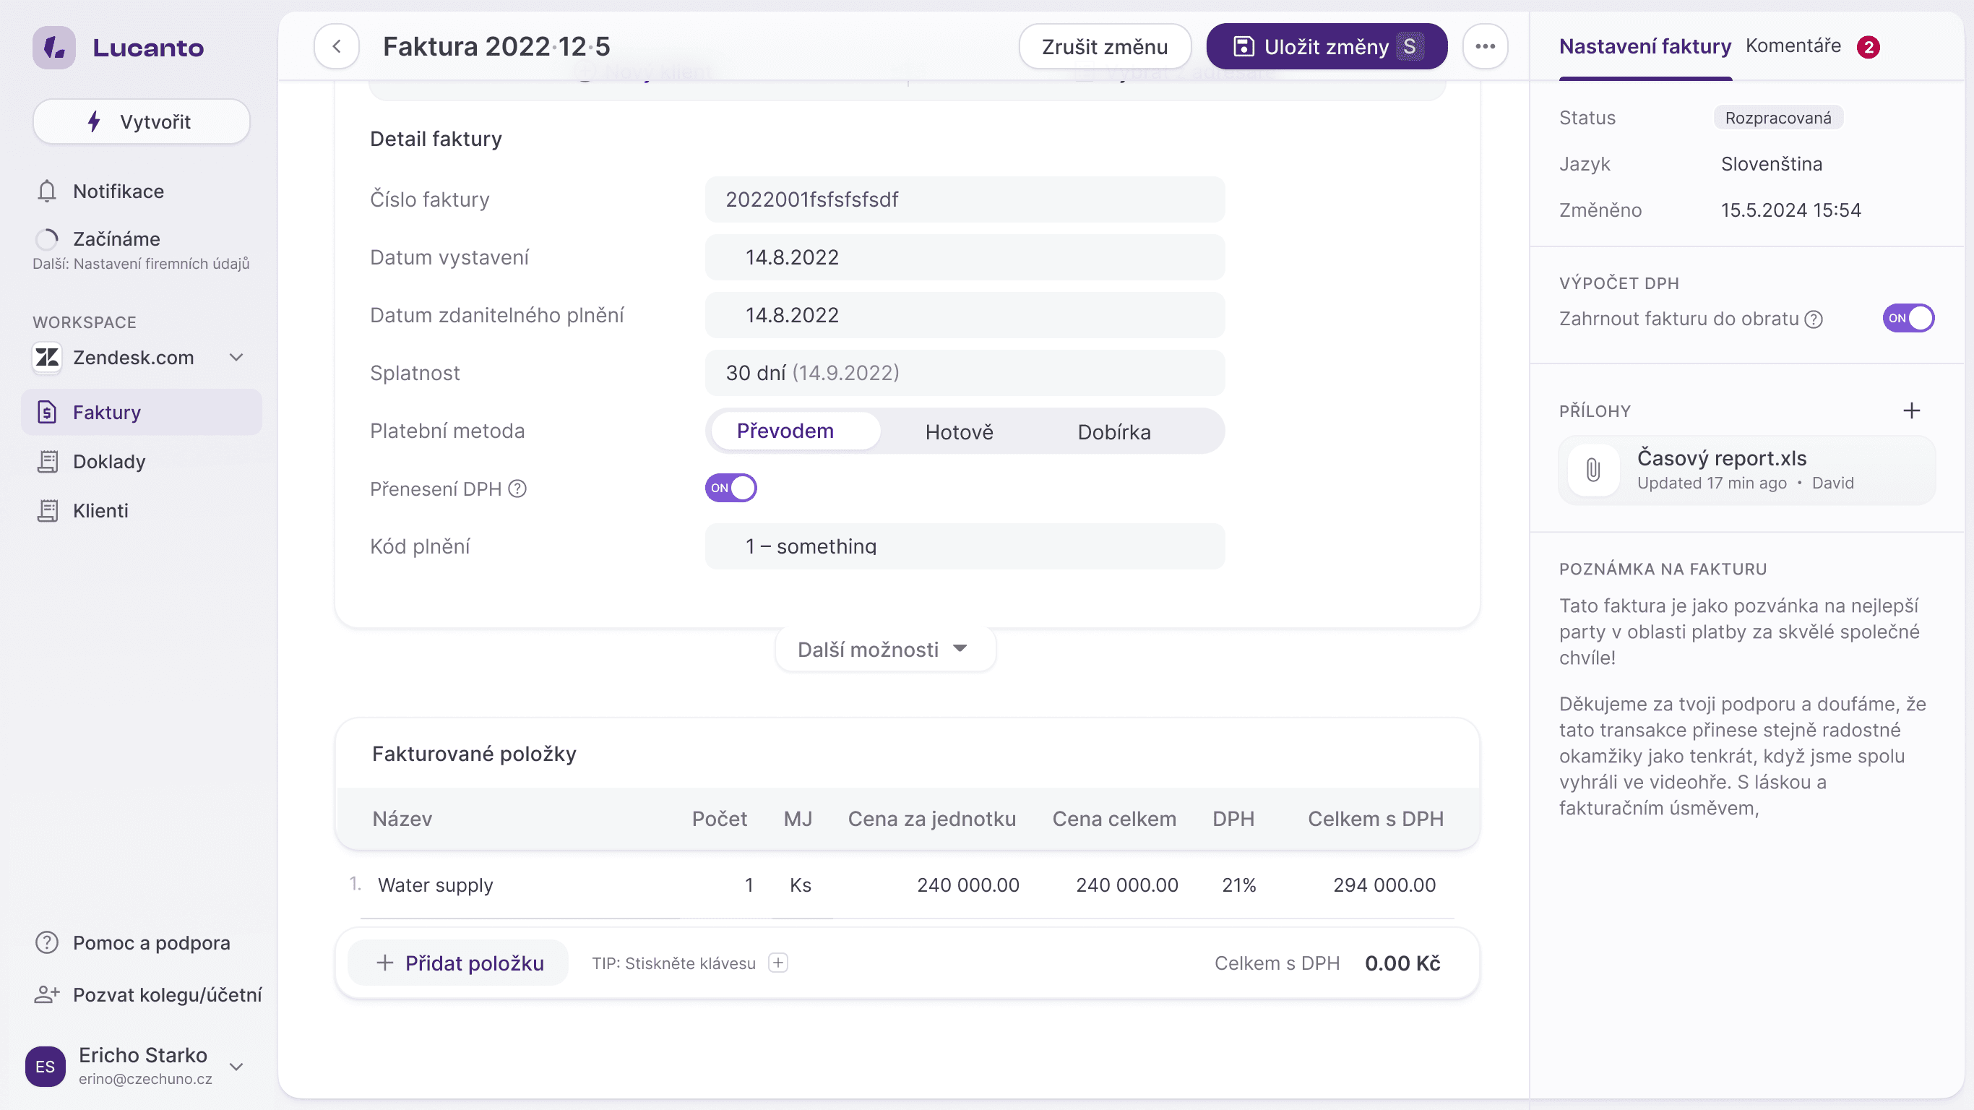This screenshot has width=1974, height=1110.
Task: Toggle Zahrnout fakturu do obratu switch
Action: pos(1908,318)
